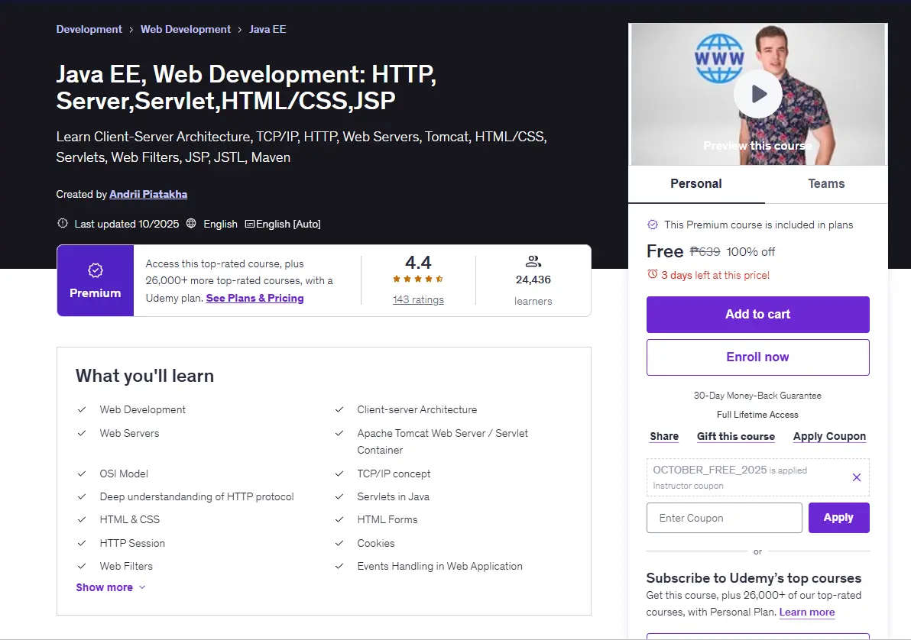Click the course title heading
911x640 pixels.
[x=246, y=87]
